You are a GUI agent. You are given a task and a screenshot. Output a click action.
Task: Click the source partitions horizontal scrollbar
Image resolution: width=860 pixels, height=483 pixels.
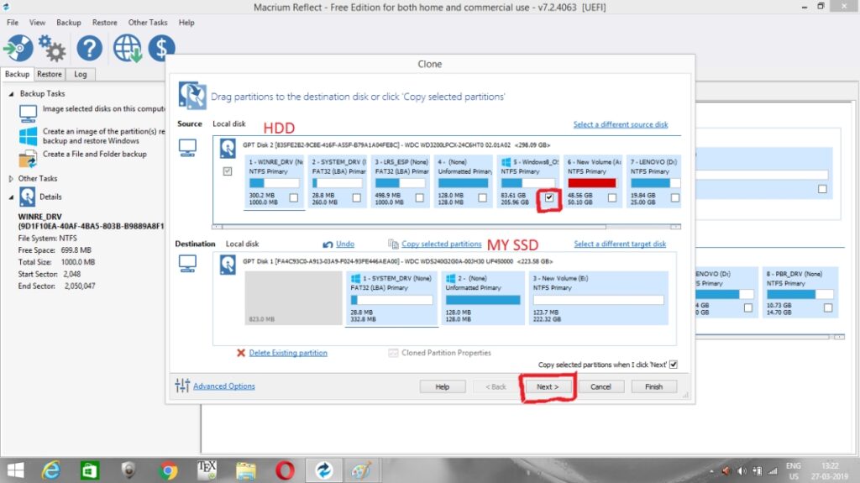(x=447, y=226)
